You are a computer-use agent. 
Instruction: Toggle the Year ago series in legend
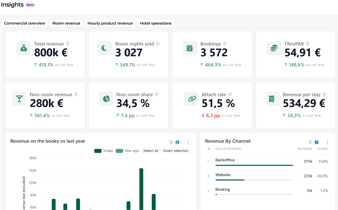127,151
